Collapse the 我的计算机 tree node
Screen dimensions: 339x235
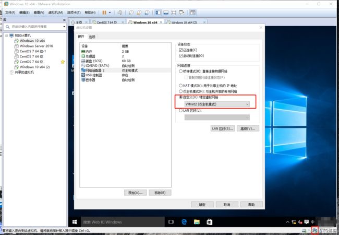click(7, 36)
